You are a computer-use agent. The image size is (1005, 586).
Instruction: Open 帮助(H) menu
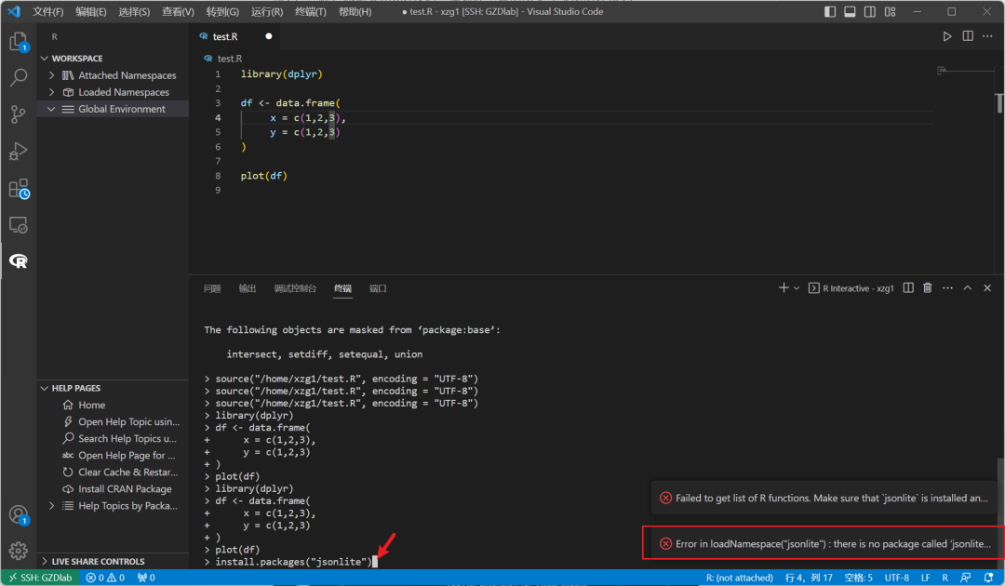pyautogui.click(x=355, y=11)
